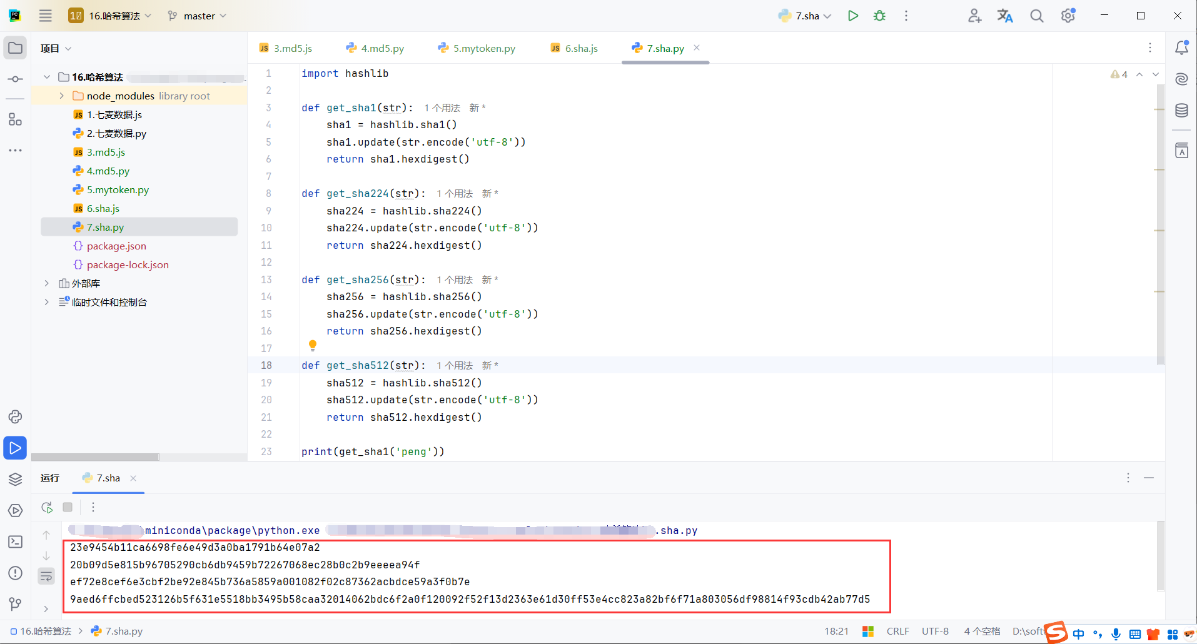Open the Git tool window
1197x644 pixels.
pos(16,604)
